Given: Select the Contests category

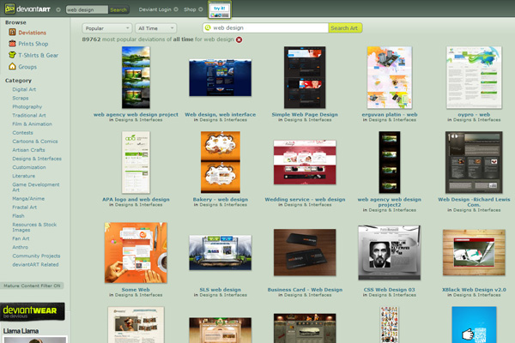Looking at the screenshot, I should (x=22, y=133).
